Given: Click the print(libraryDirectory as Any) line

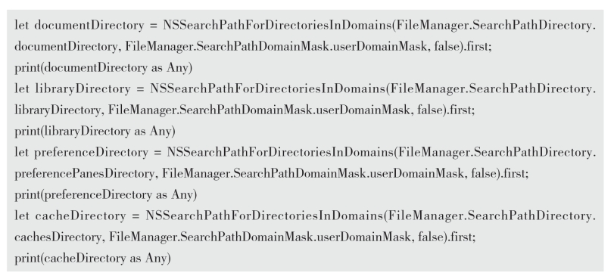Looking at the screenshot, I should pyautogui.click(x=95, y=132).
